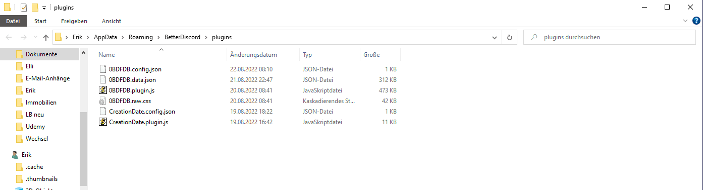The image size is (703, 190).
Task: Expand the ribbon with the chevron
Action: pos(685,21)
